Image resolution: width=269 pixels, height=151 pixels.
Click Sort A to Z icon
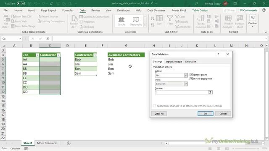153,18
